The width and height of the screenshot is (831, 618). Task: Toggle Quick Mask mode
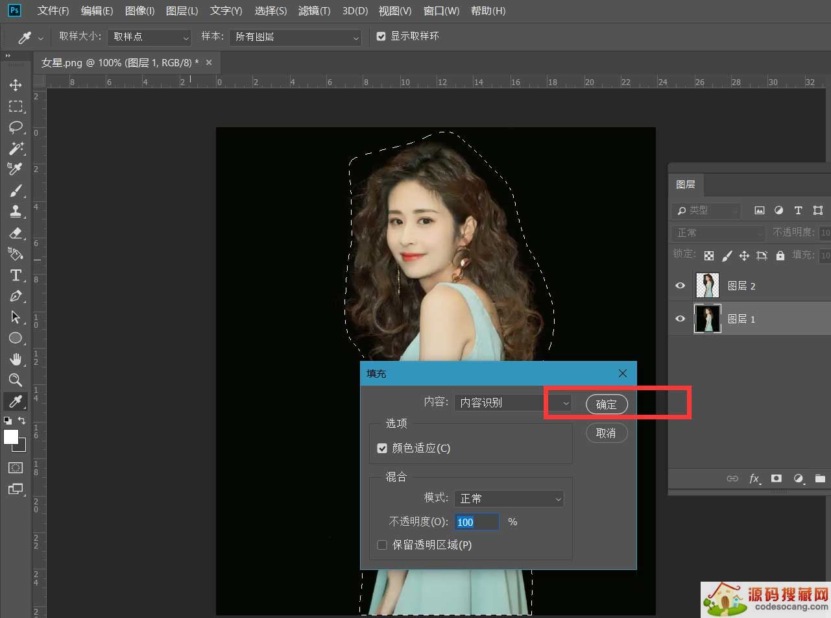(x=16, y=467)
